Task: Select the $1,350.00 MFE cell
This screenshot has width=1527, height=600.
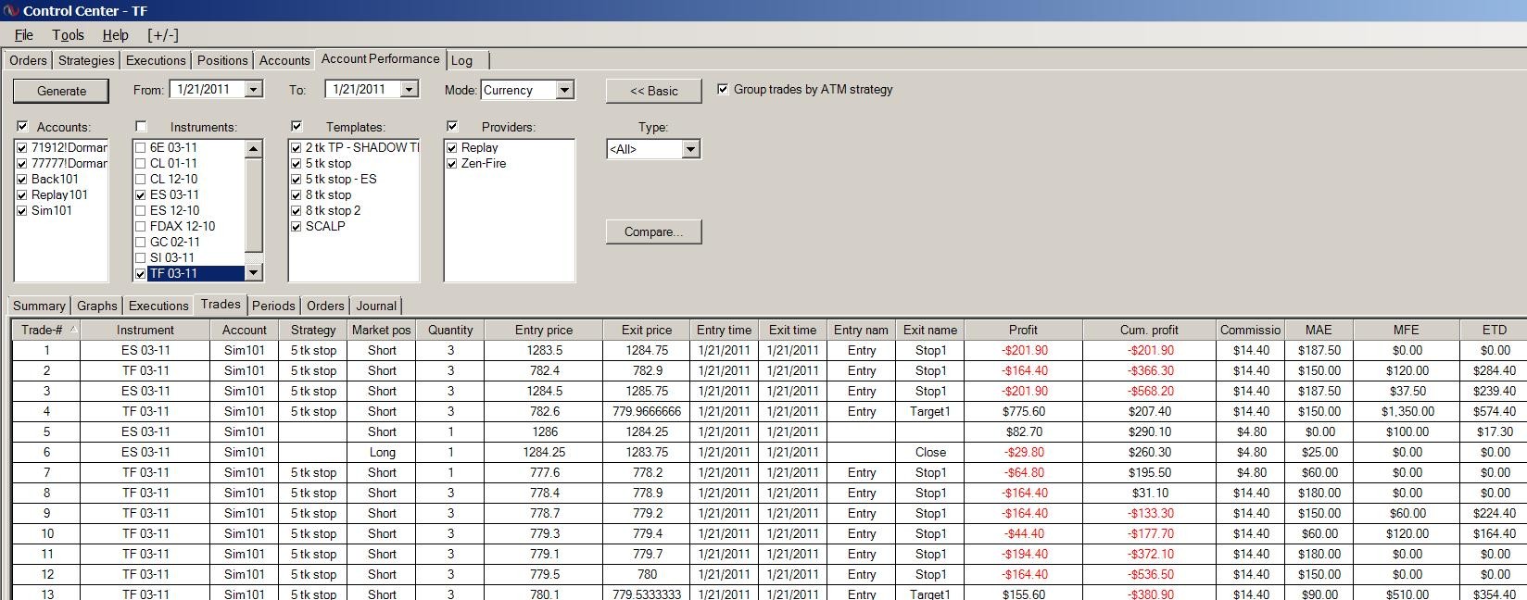Action: [1407, 411]
